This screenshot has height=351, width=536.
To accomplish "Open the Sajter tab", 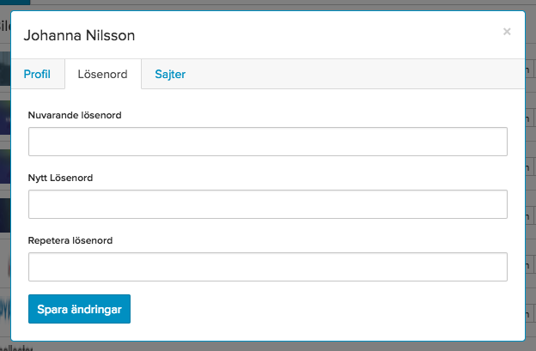I will coord(170,74).
